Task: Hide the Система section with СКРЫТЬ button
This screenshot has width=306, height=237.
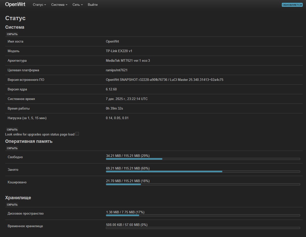Action: (x=12, y=34)
